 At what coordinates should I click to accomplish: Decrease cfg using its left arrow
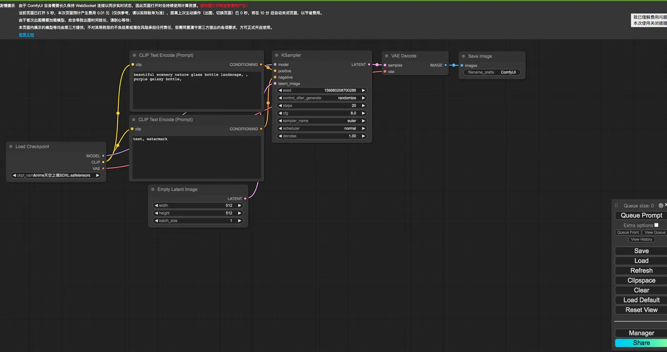[280, 113]
